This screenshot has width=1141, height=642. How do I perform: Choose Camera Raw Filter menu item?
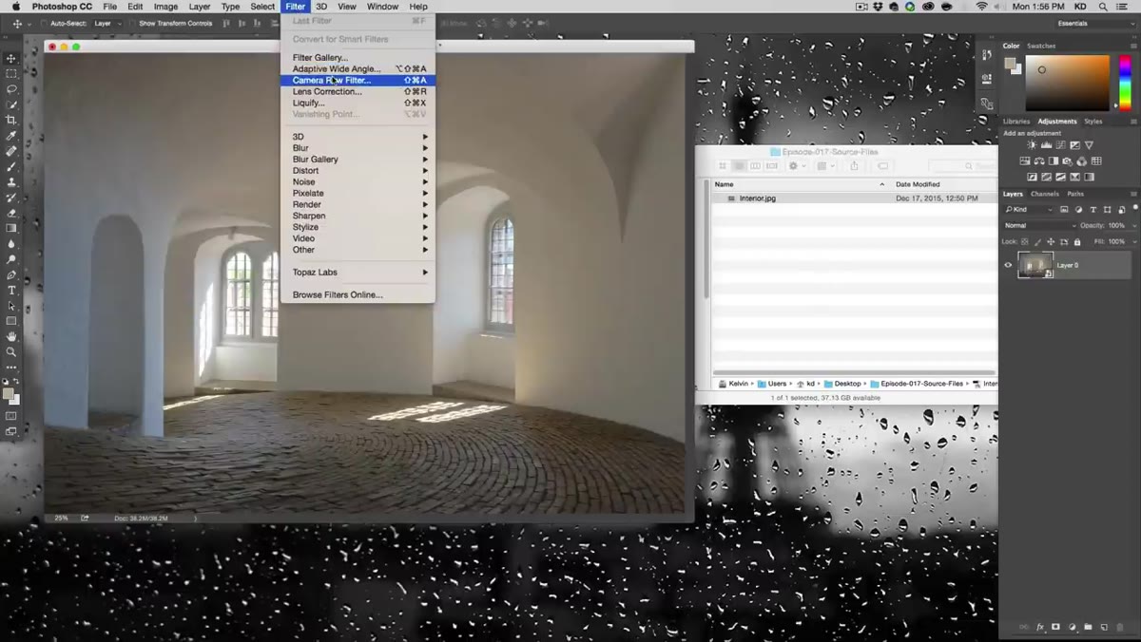[358, 81]
